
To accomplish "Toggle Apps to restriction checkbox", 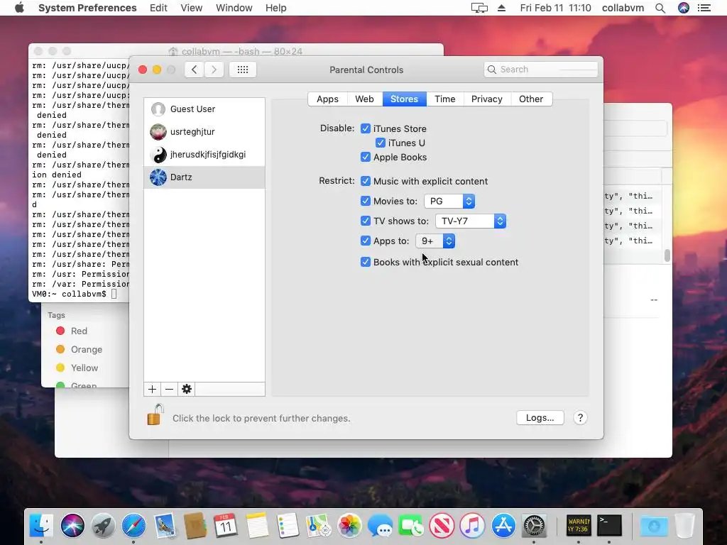I will tap(366, 241).
